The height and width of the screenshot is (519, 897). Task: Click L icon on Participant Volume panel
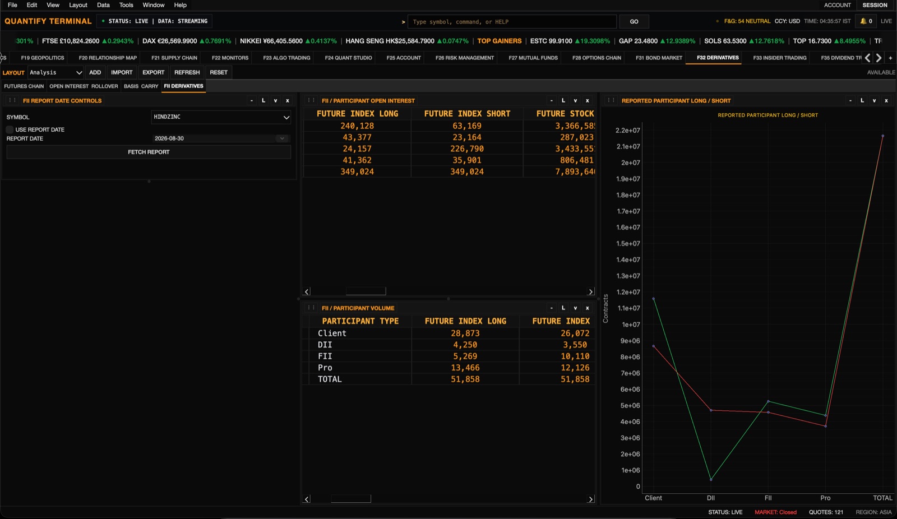pyautogui.click(x=563, y=308)
